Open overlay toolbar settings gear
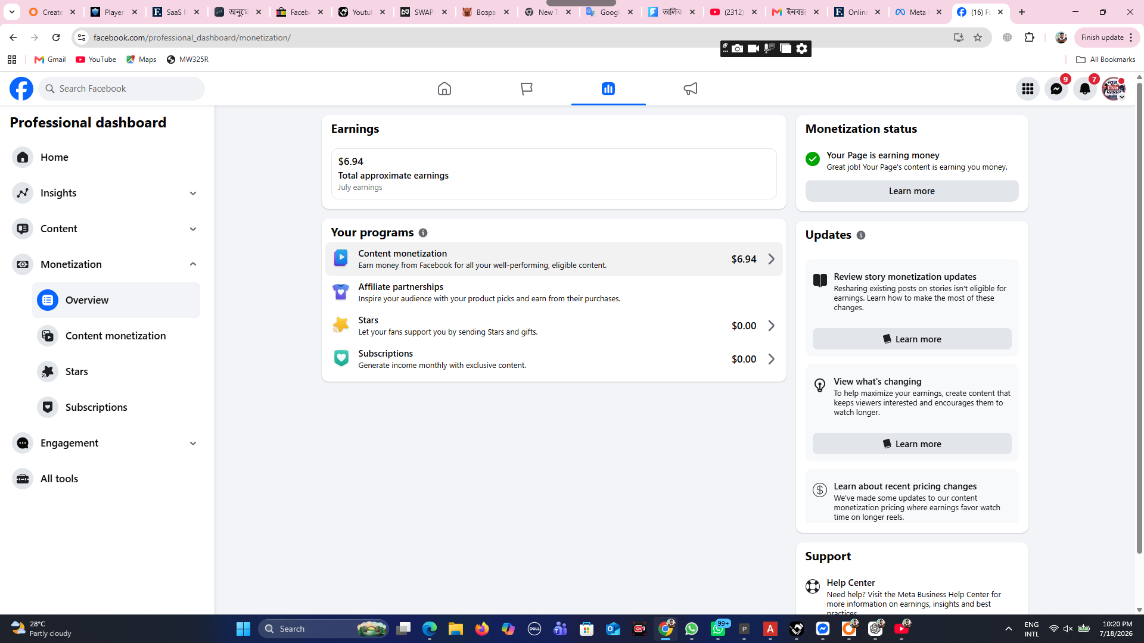The width and height of the screenshot is (1144, 643). (802, 49)
